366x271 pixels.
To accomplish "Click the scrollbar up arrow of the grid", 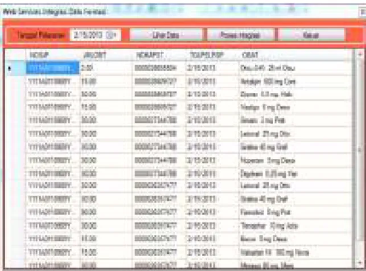I will click(x=360, y=55).
